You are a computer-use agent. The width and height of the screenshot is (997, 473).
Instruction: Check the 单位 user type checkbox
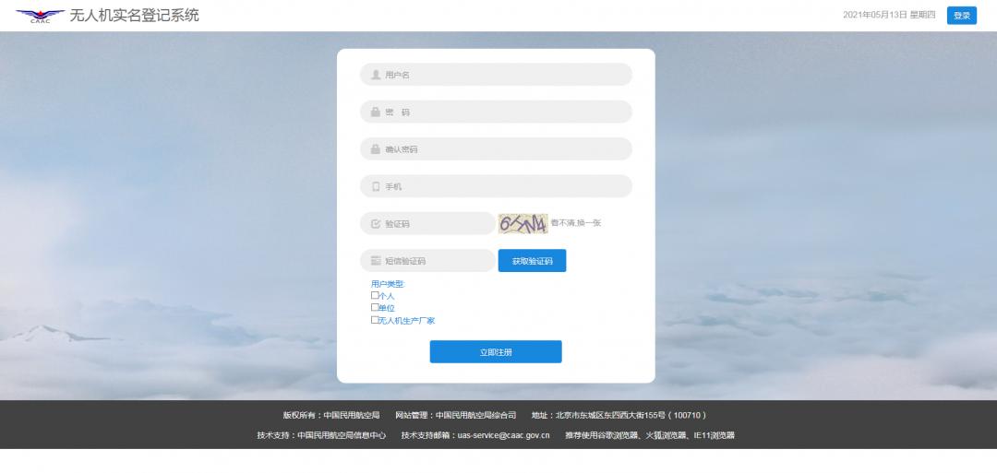coord(375,307)
